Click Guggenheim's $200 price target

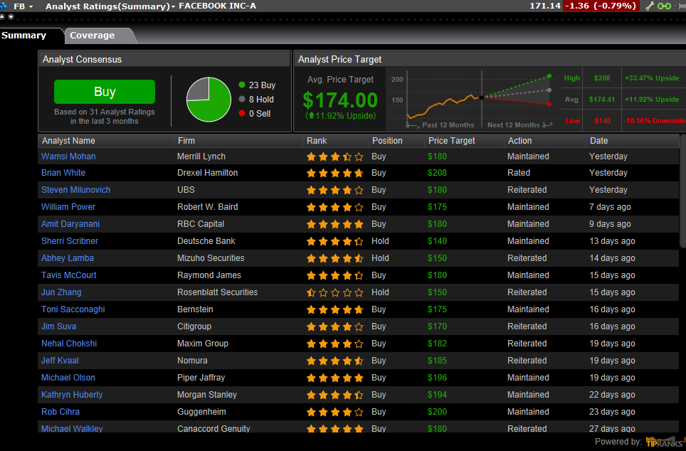coord(437,411)
